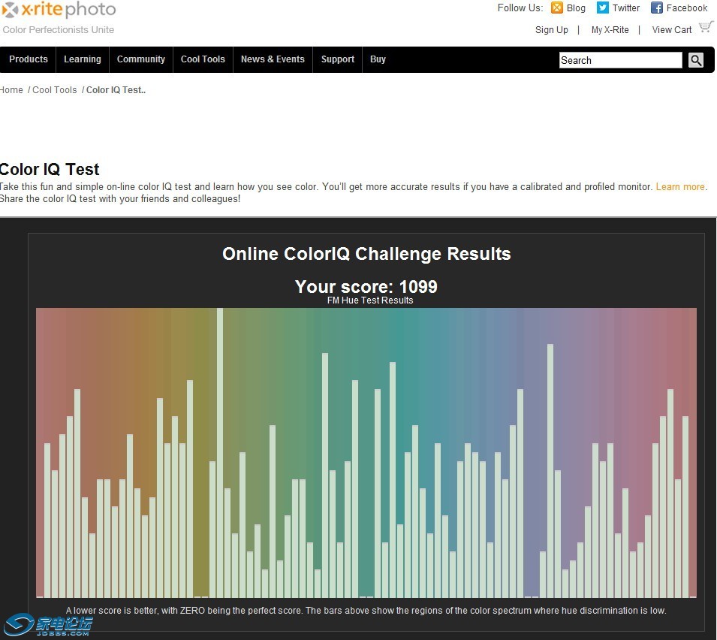This screenshot has height=640, width=717.
Task: Open the Learning menu
Action: (83, 59)
